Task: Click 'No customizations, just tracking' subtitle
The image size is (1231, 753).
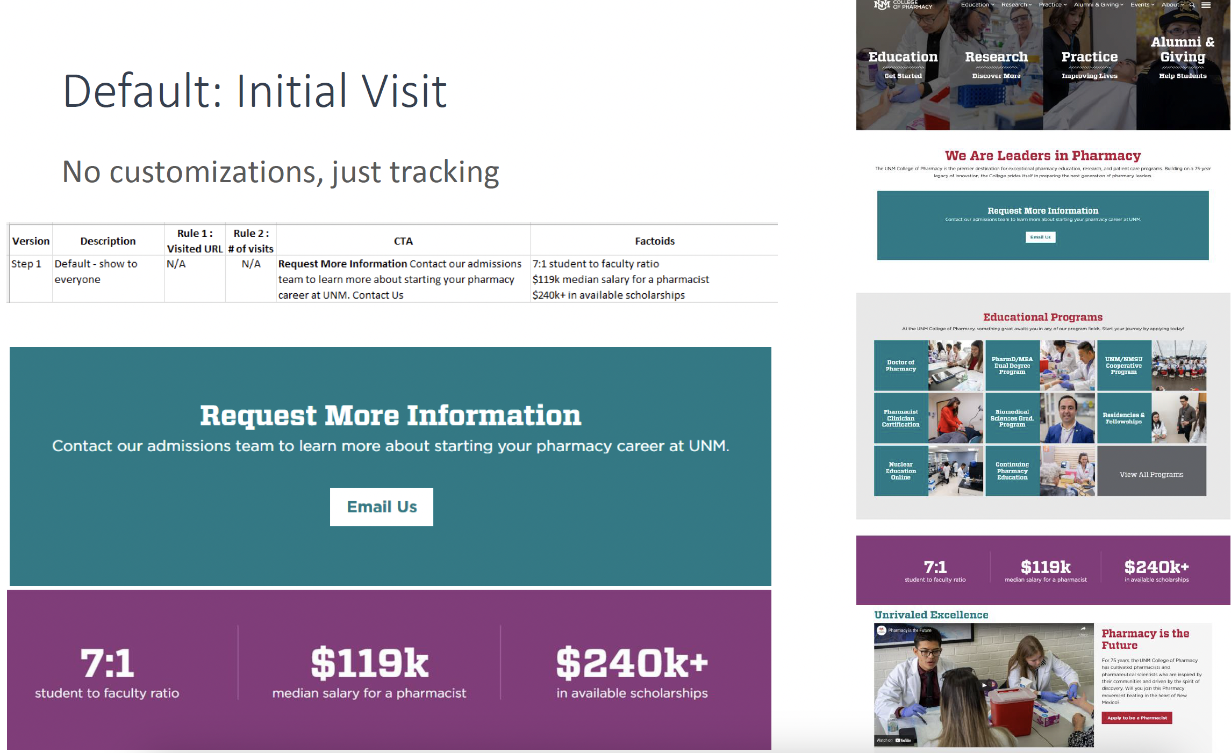Action: [x=281, y=172]
